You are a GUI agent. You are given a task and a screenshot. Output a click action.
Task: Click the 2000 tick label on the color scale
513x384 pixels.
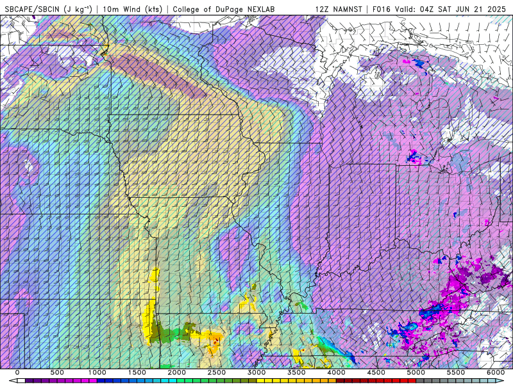[177, 372]
